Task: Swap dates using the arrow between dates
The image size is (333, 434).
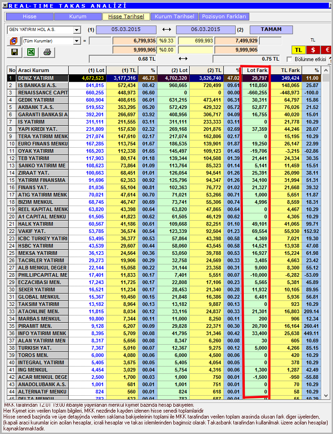Action: click(x=166, y=30)
